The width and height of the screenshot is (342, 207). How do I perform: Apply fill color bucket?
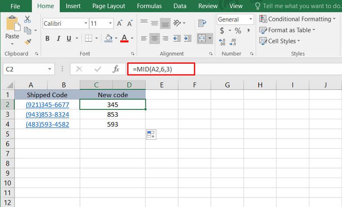click(108, 39)
